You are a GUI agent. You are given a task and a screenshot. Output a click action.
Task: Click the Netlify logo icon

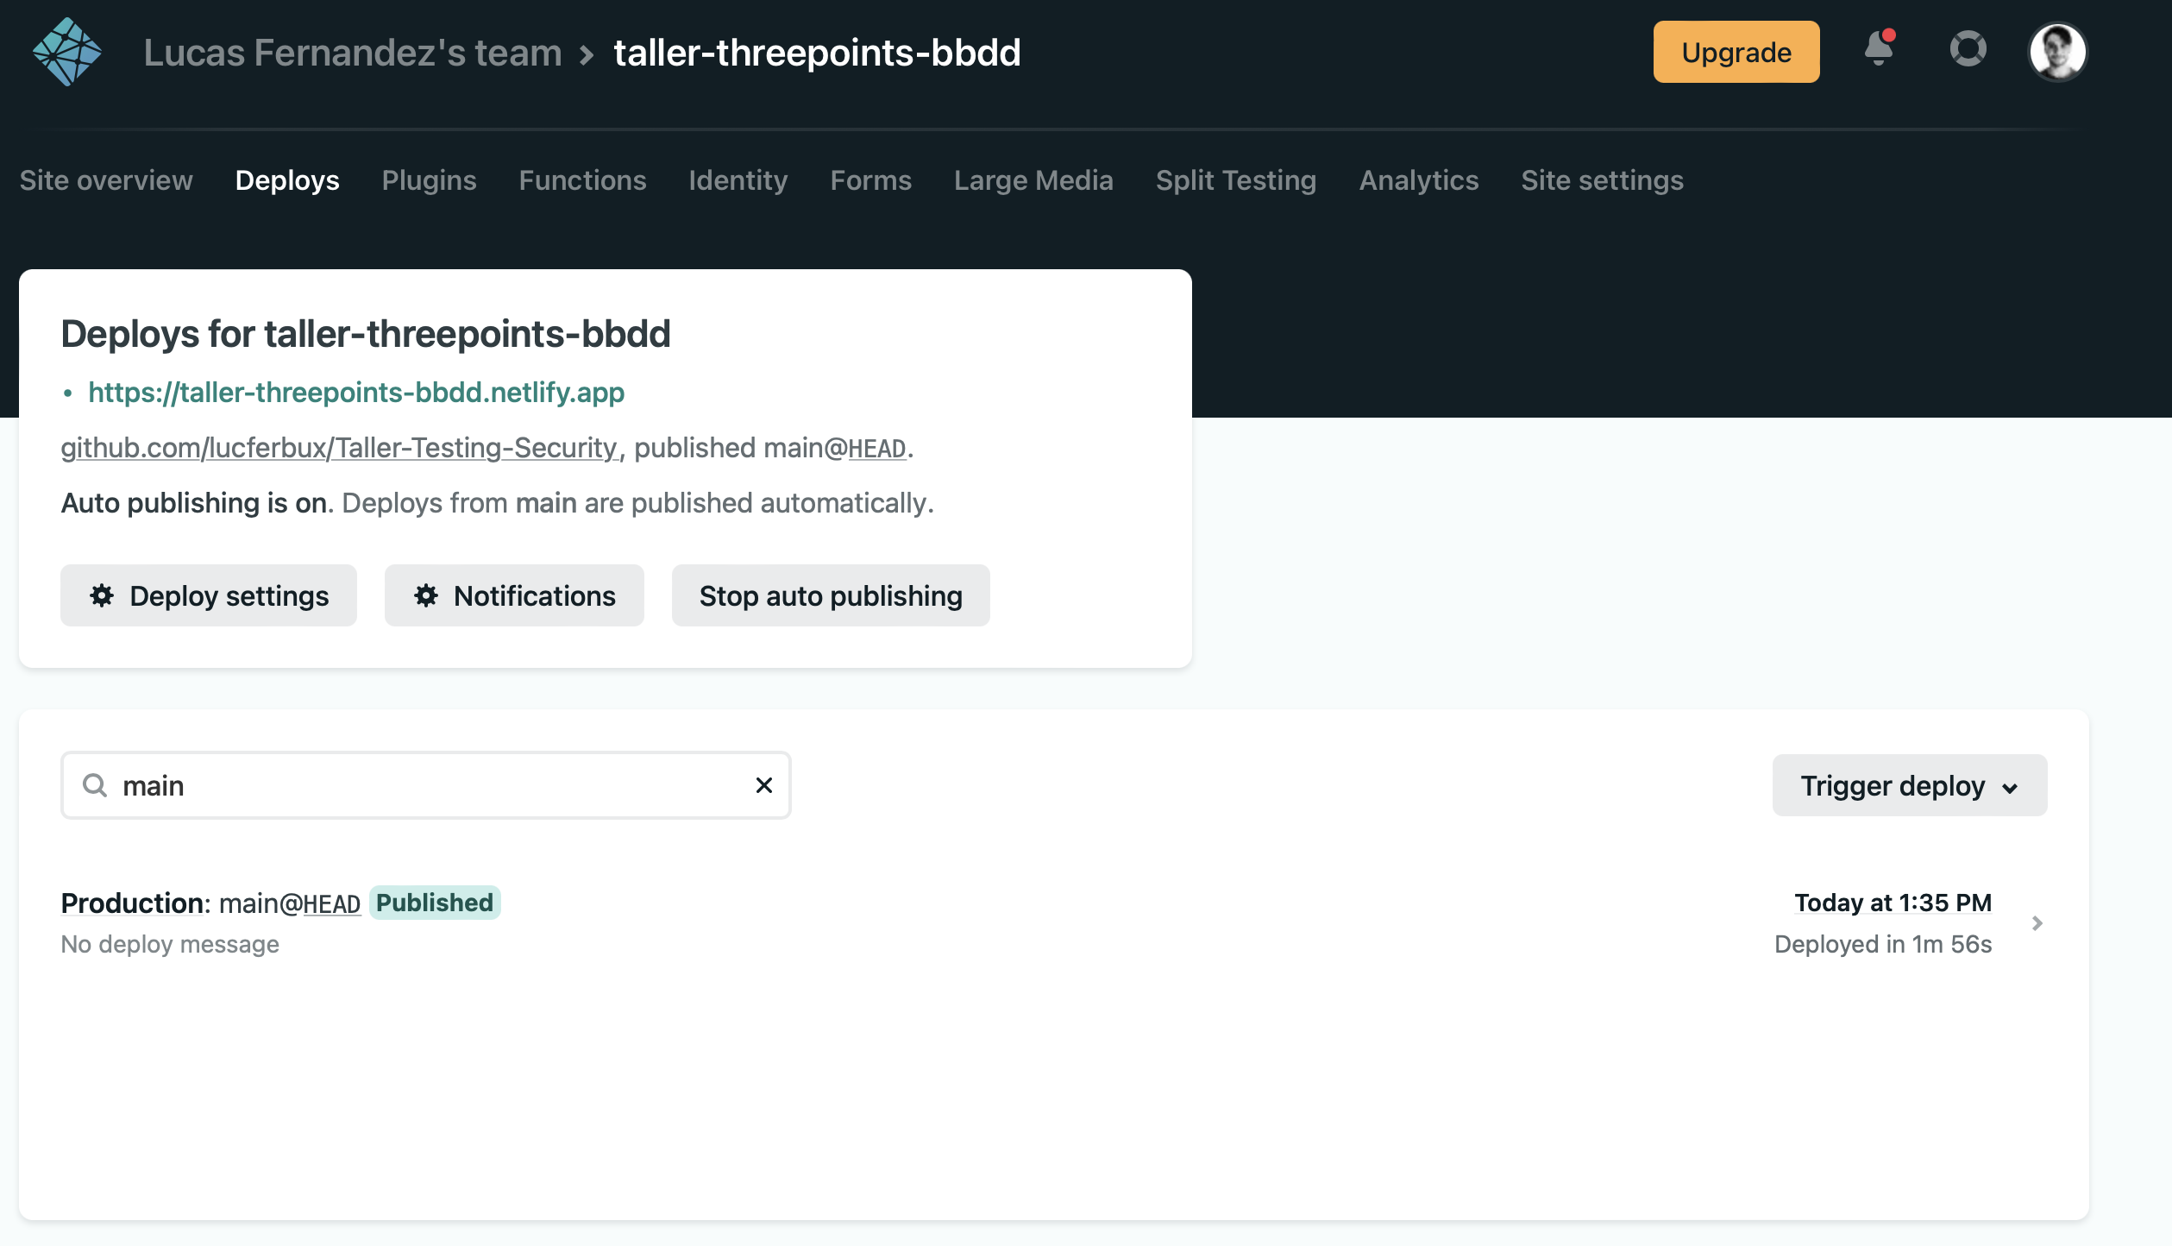point(67,52)
